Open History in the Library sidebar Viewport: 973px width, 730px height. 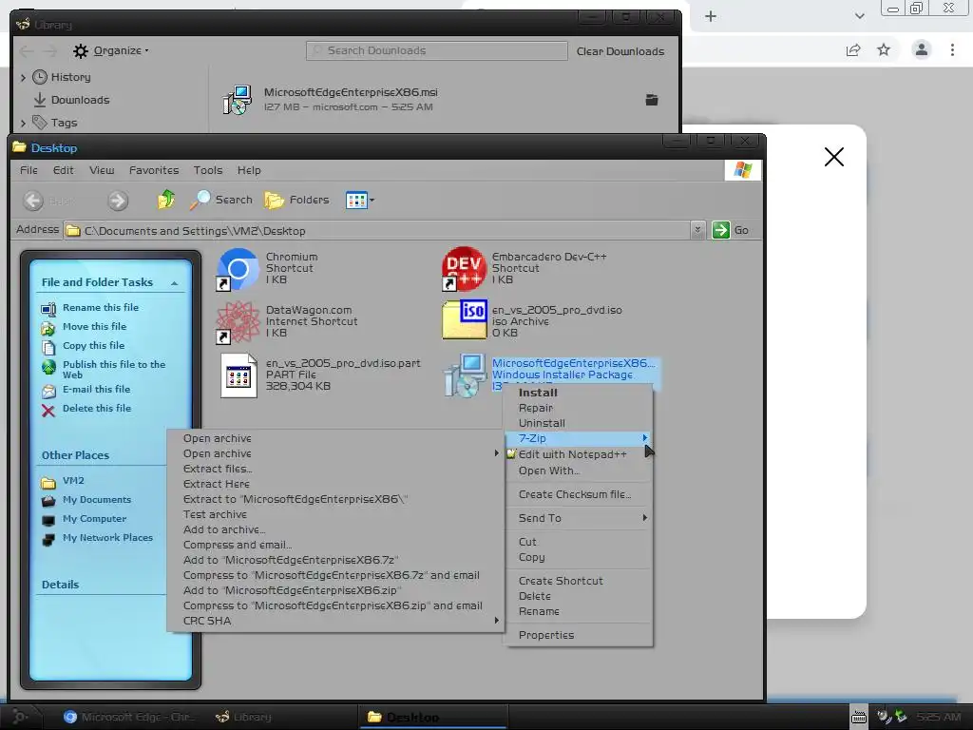pyautogui.click(x=70, y=77)
